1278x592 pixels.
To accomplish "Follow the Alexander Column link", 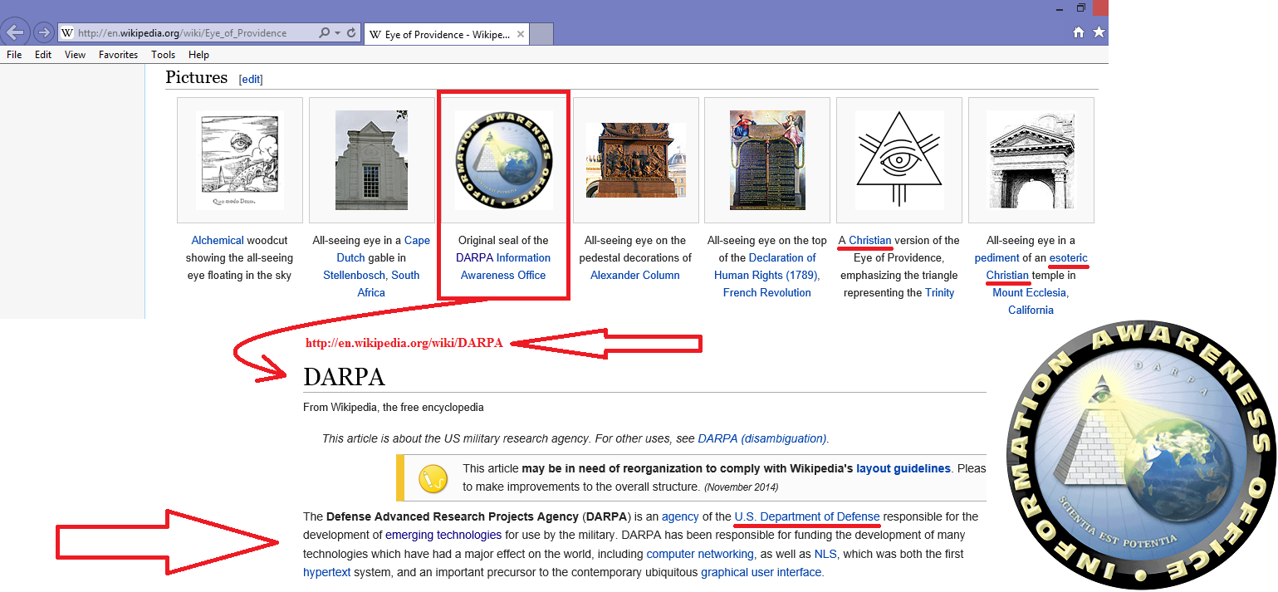I will 635,276.
